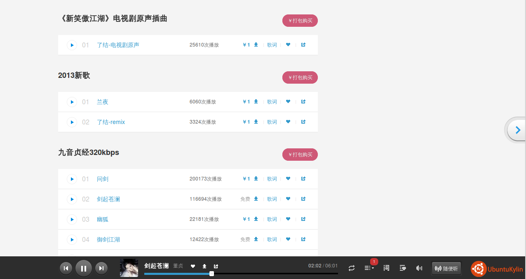View lyrics for 了结-remix
Screen dimensions: 526x279
point(272,122)
